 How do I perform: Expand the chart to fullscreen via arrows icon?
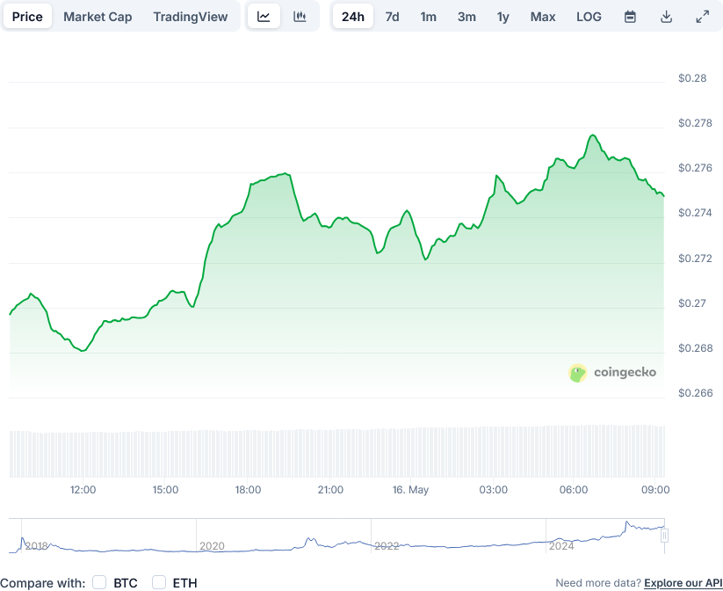[x=702, y=15]
